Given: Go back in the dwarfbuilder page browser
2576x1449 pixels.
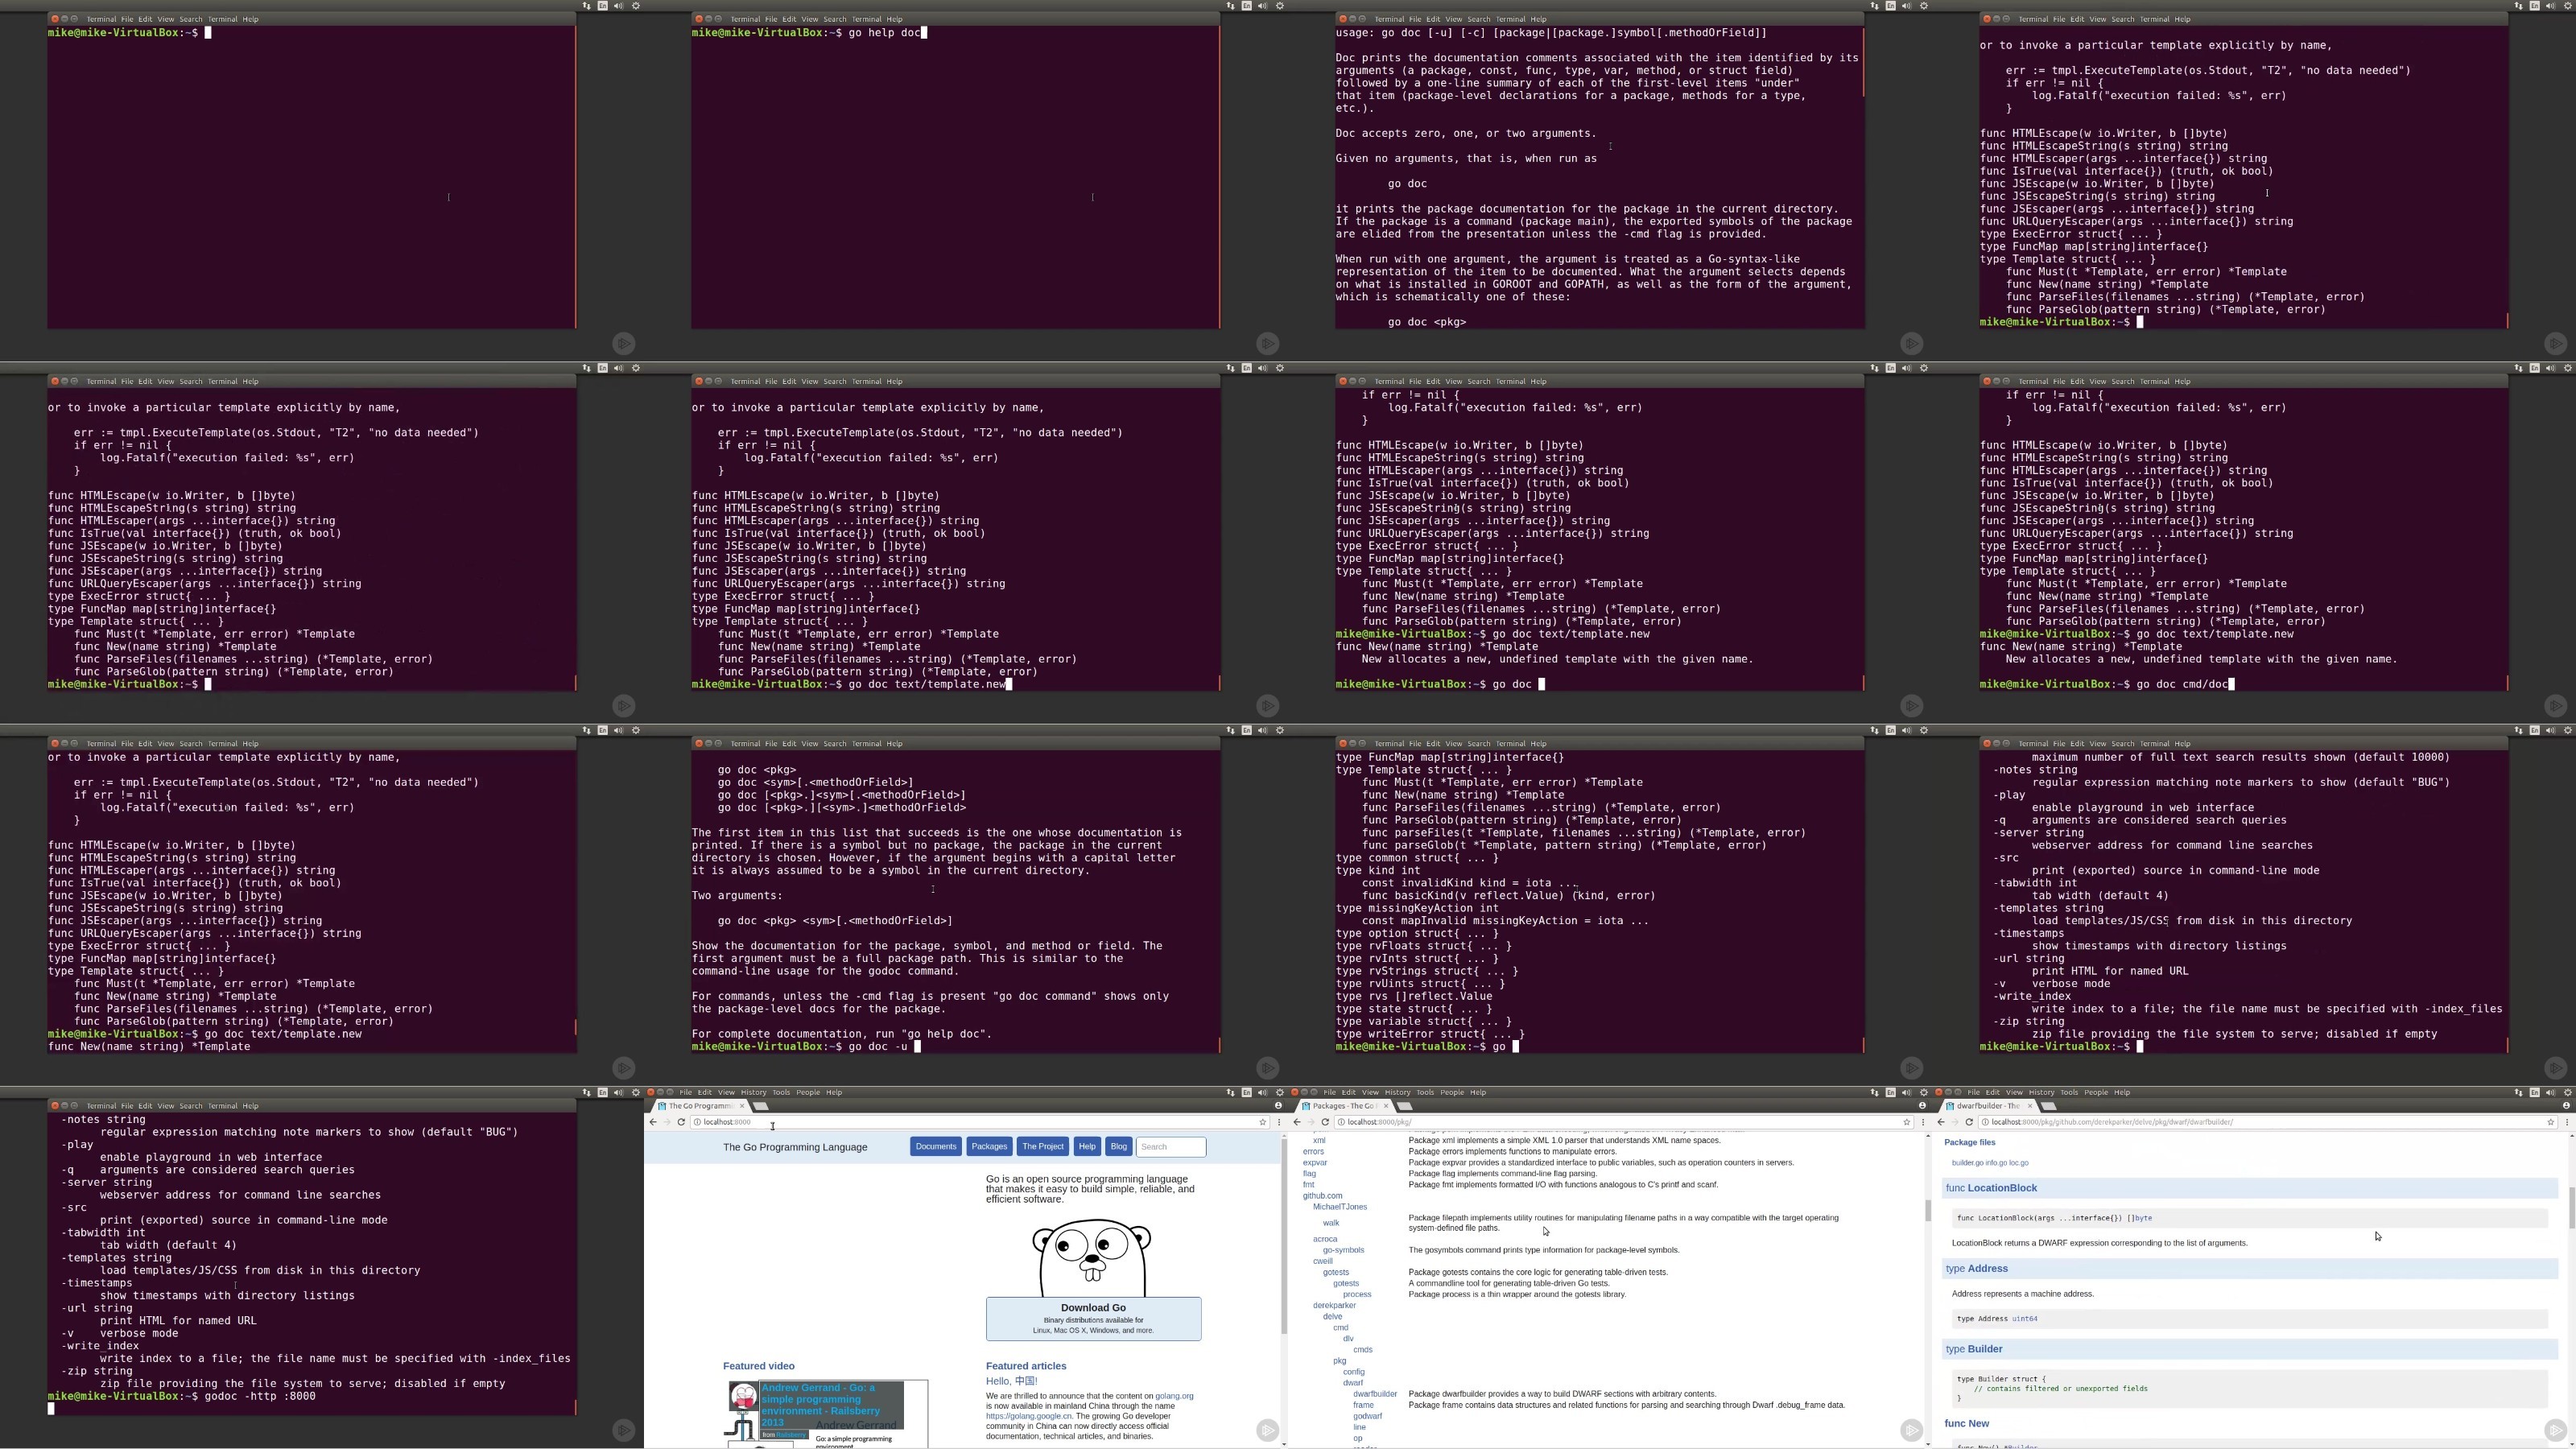Looking at the screenshot, I should pos(1941,1122).
